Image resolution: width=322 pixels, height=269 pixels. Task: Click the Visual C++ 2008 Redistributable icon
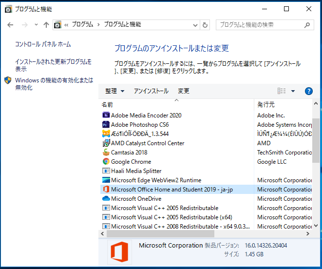(x=106, y=226)
